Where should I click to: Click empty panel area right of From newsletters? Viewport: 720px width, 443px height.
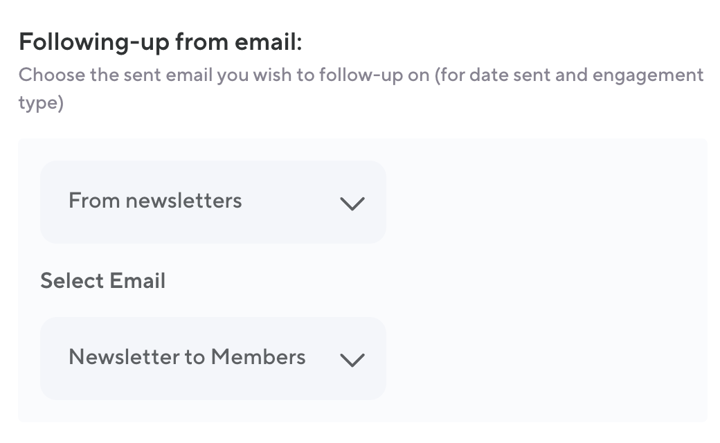click(547, 202)
